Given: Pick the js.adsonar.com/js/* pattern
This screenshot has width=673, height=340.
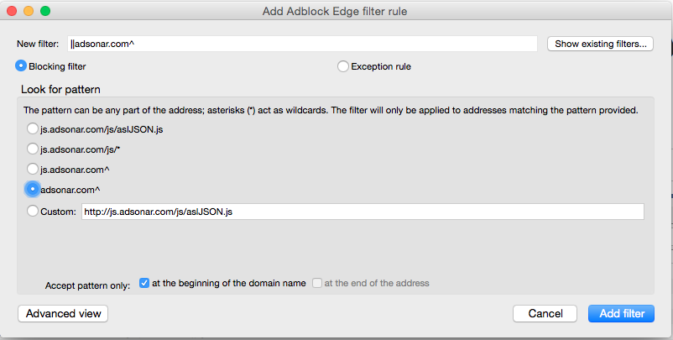Looking at the screenshot, I should coord(33,149).
